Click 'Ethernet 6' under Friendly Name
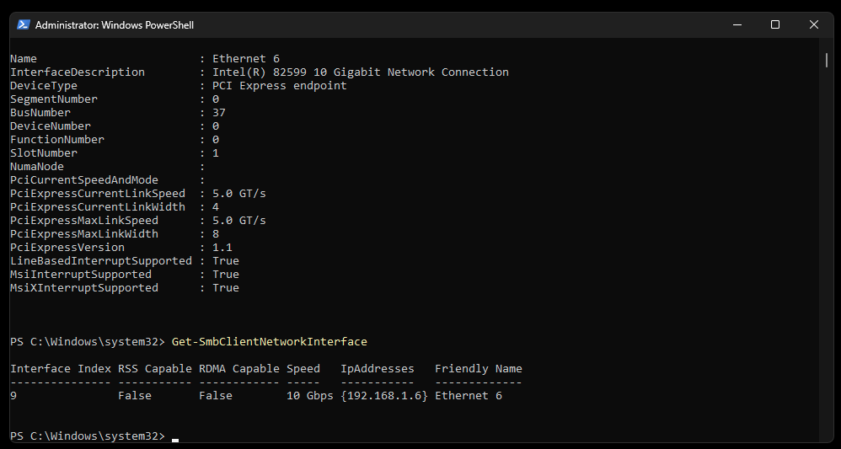This screenshot has height=449, width=841. (469, 396)
